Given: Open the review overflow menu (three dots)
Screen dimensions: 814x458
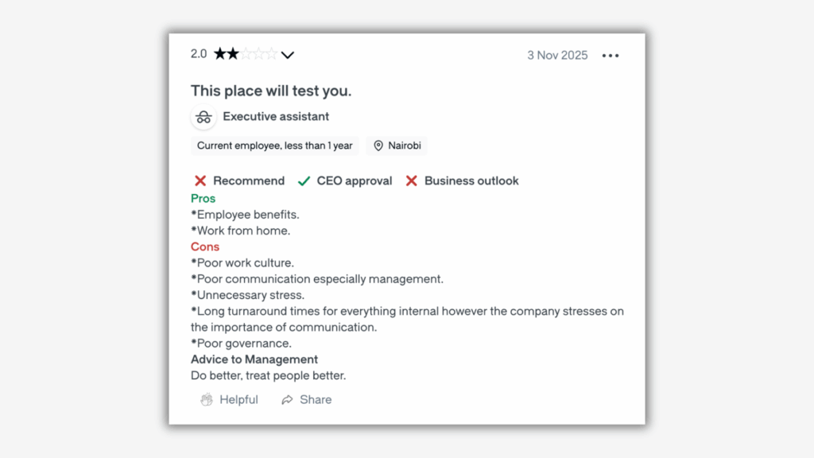Looking at the screenshot, I should click(610, 55).
